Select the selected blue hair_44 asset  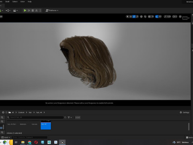pyautogui.click(x=46, y=125)
